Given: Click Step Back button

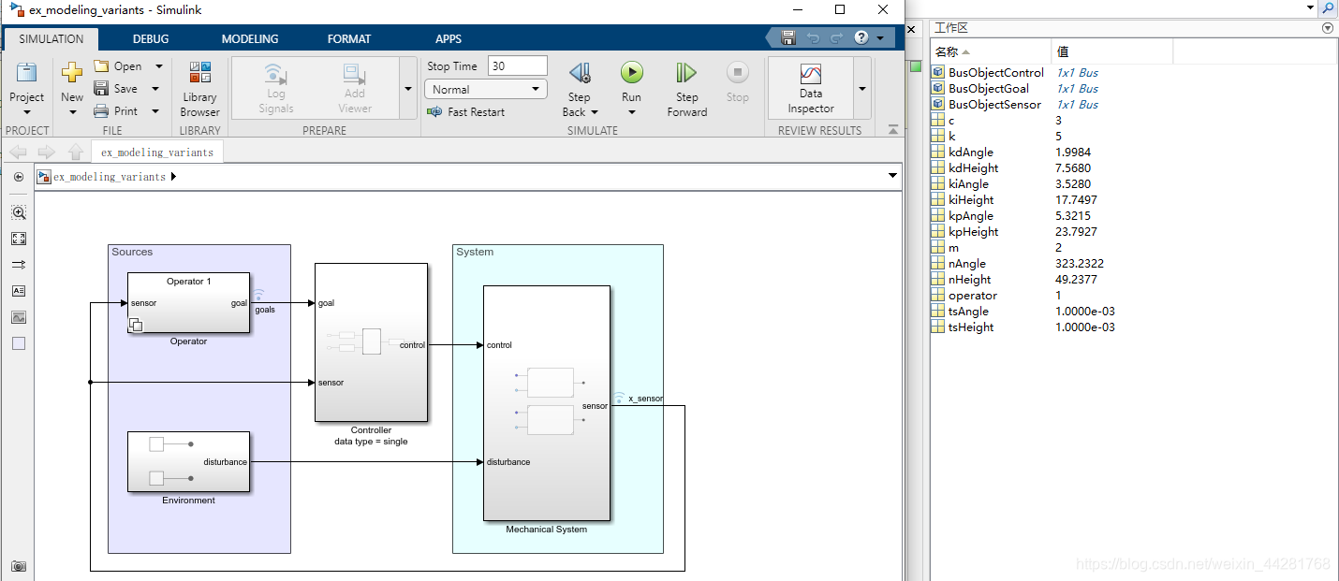Looking at the screenshot, I should click(580, 89).
